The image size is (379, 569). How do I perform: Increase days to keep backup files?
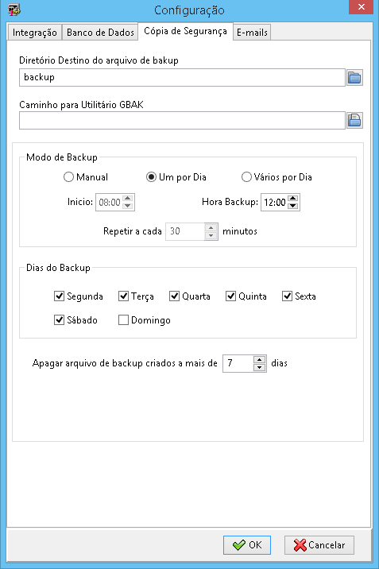tap(259, 360)
